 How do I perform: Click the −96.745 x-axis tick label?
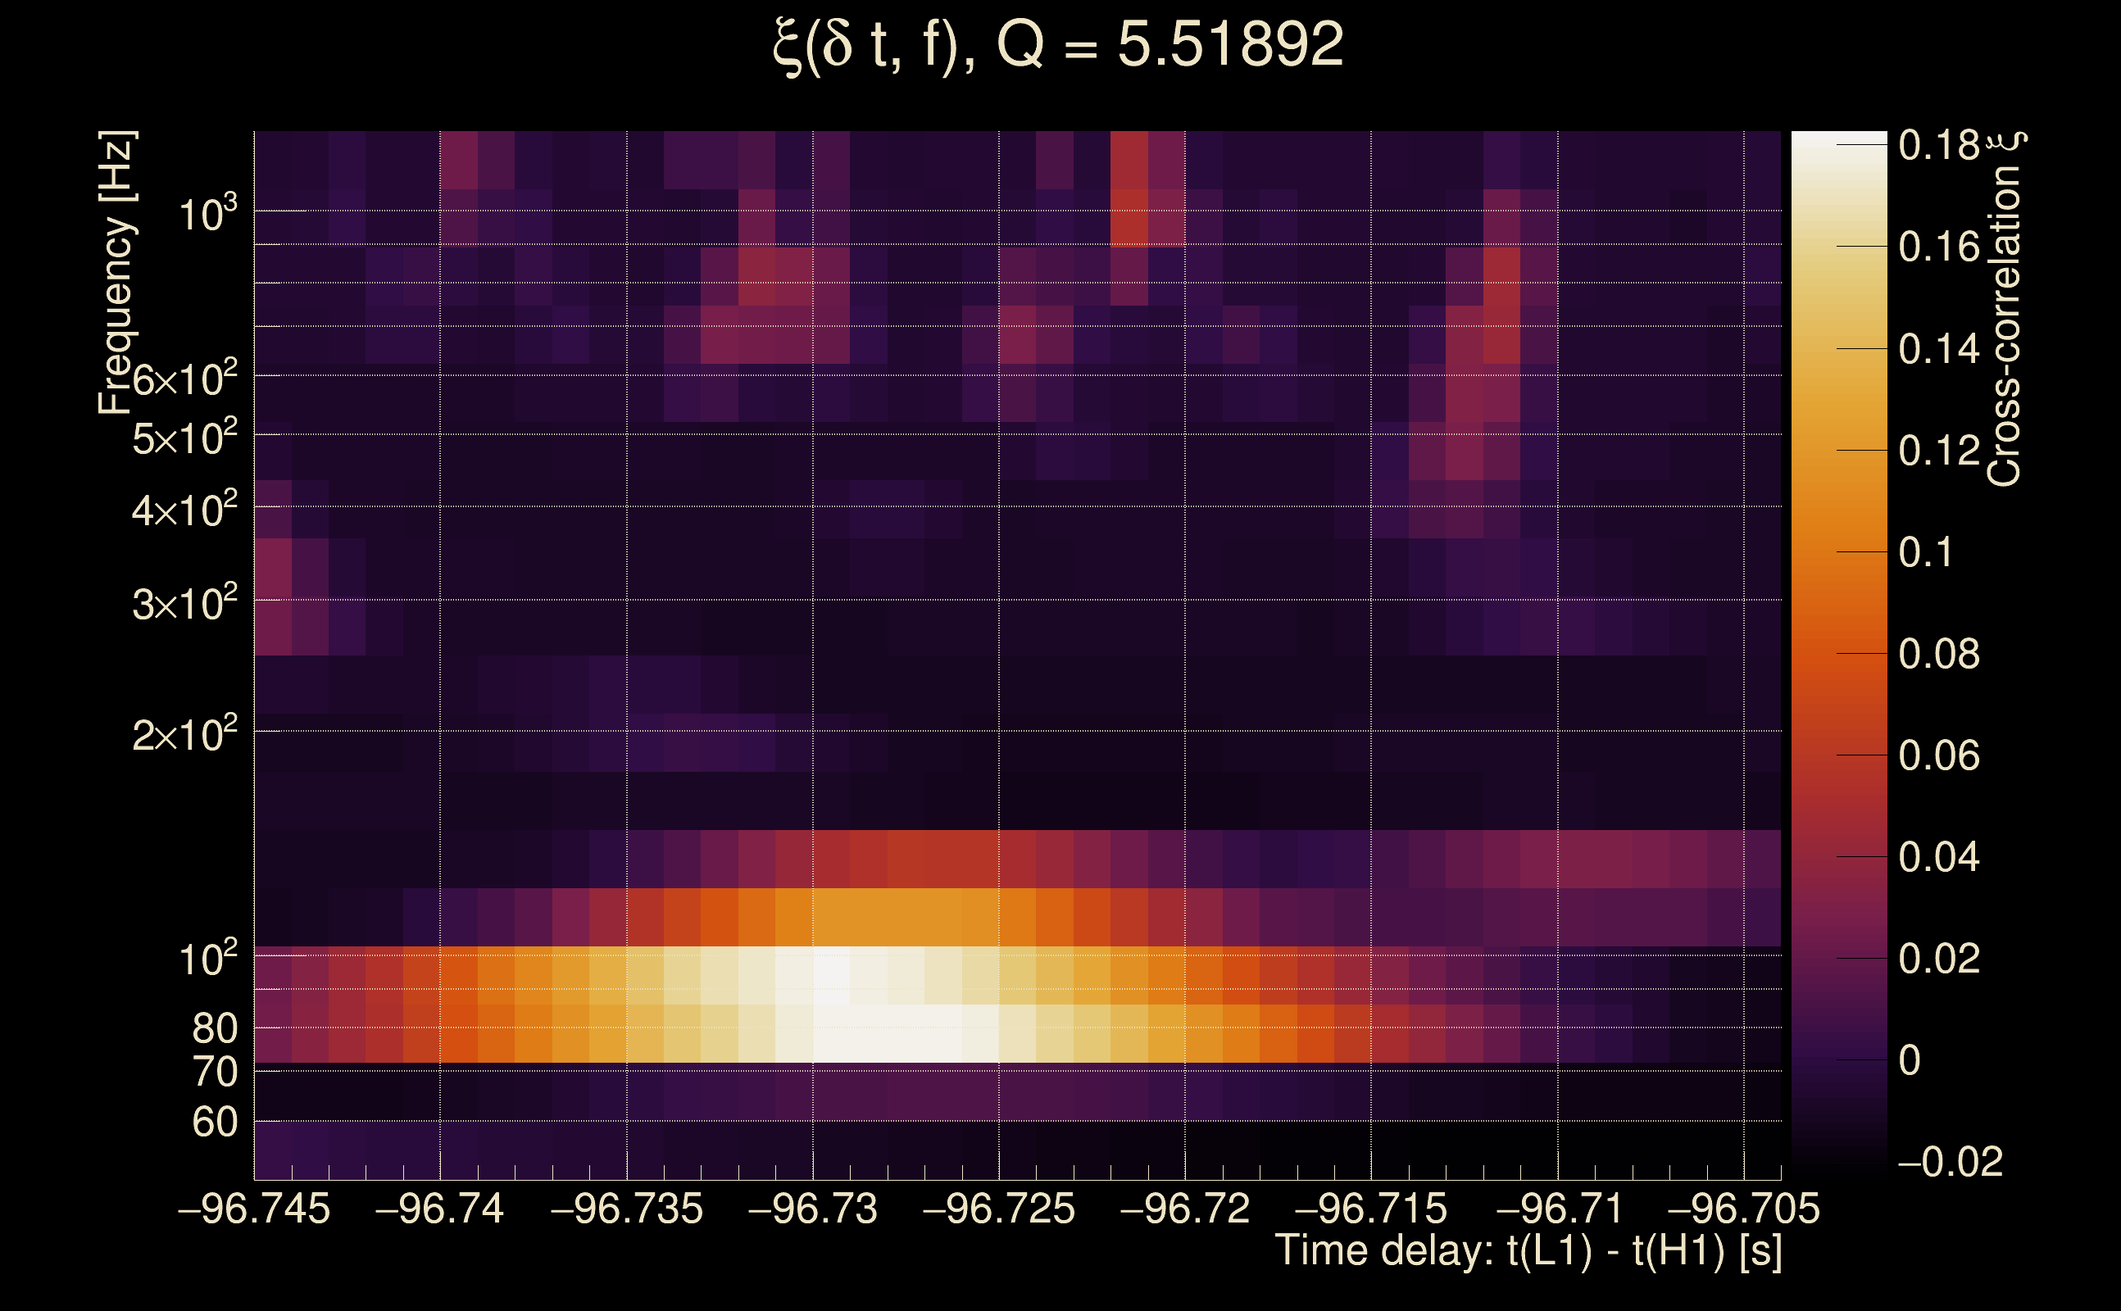(x=254, y=1209)
